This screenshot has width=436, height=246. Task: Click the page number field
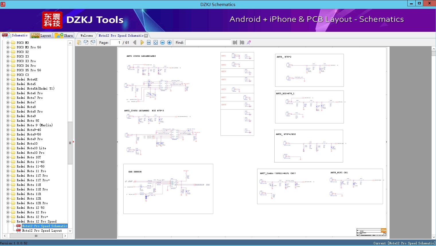coord(116,42)
